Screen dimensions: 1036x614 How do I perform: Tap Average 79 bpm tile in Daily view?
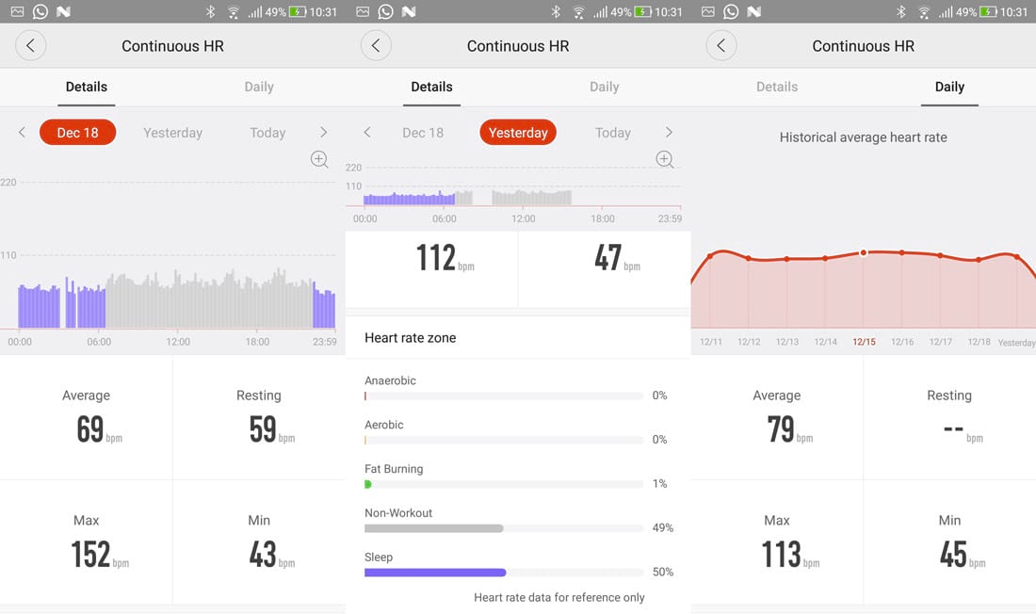[x=777, y=417]
